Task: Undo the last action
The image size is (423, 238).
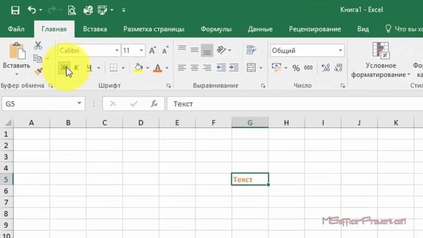Action: coord(32,11)
